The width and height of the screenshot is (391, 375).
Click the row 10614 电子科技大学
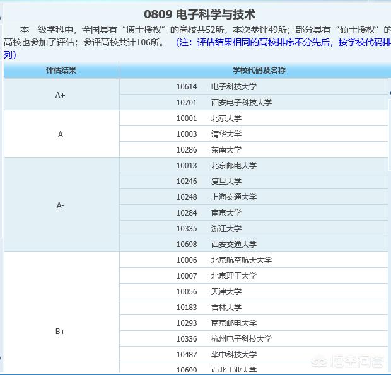(254, 87)
